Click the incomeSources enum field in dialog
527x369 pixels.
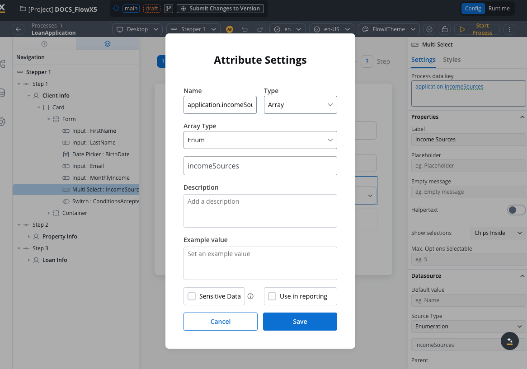pos(260,166)
